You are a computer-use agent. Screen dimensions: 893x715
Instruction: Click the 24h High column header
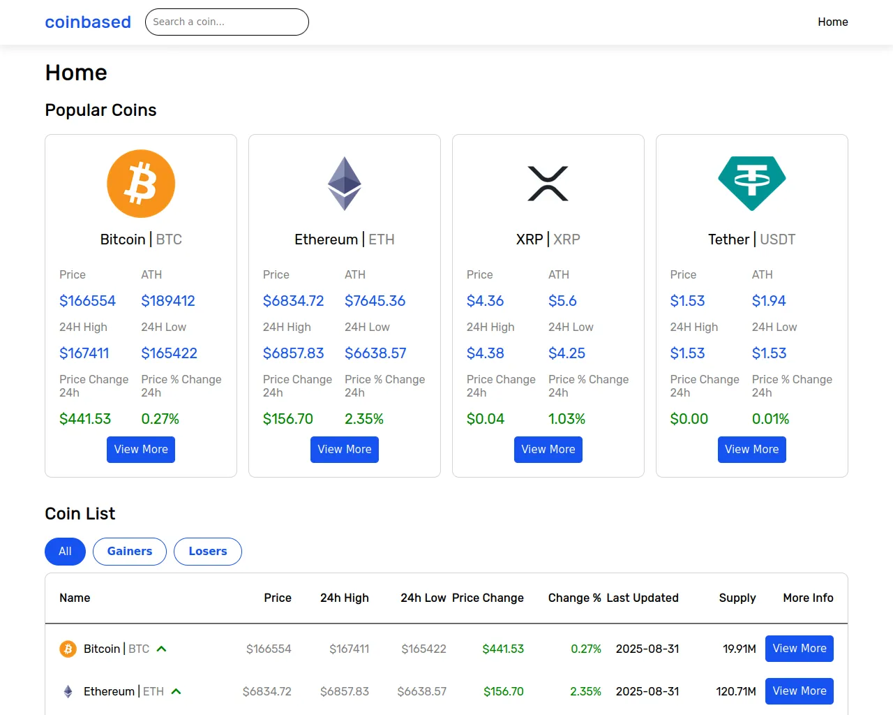[345, 598]
